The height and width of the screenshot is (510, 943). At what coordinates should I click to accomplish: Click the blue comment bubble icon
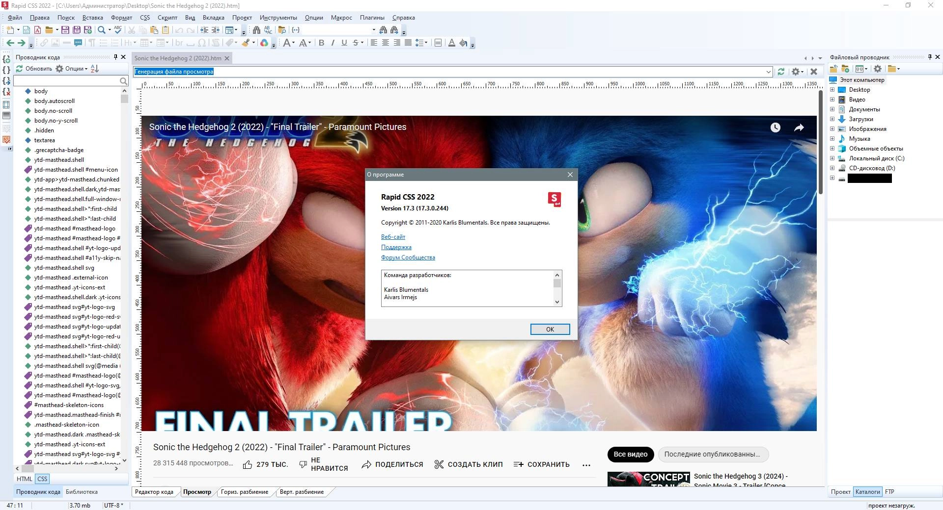(x=78, y=43)
